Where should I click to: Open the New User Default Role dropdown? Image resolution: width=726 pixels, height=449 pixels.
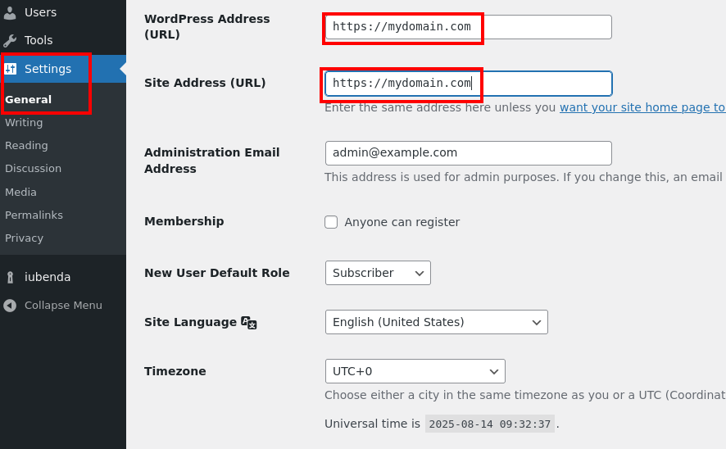378,273
